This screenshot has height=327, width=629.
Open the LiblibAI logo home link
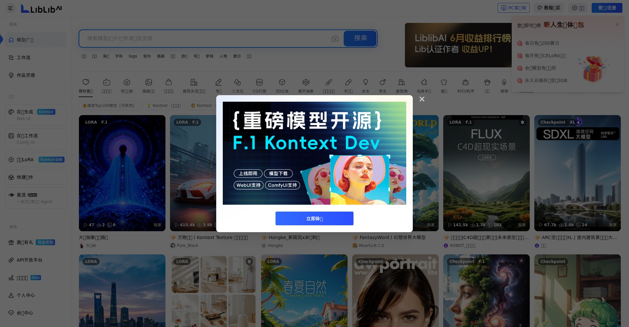point(41,9)
